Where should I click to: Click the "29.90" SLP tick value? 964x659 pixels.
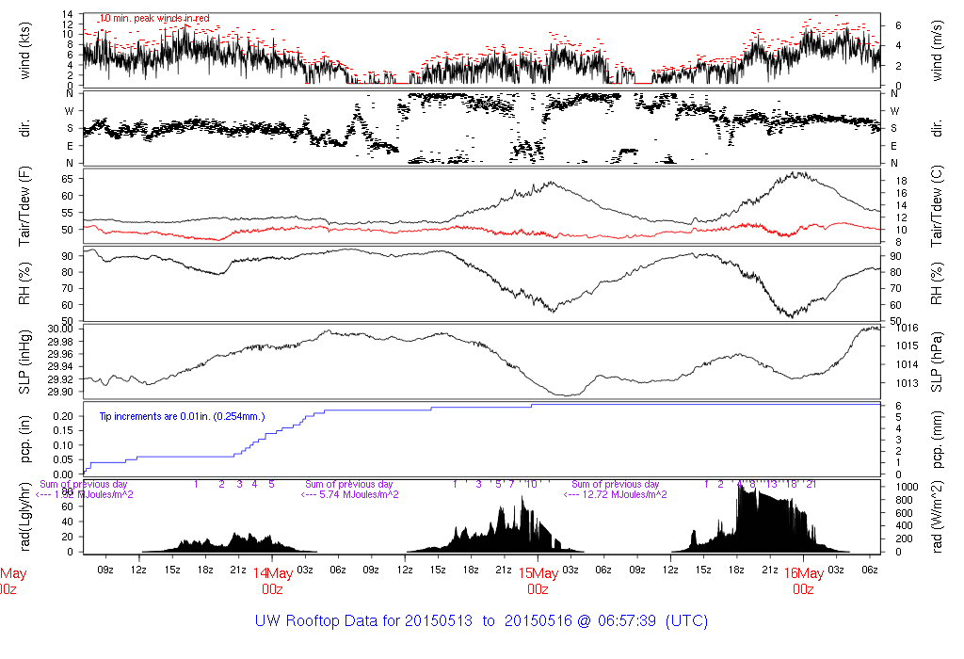(x=59, y=392)
